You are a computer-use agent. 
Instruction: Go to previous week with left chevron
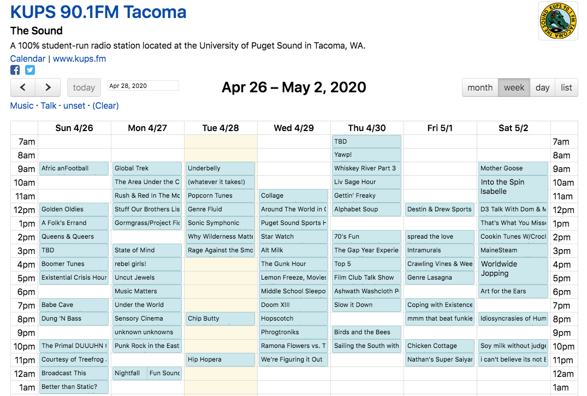[23, 87]
